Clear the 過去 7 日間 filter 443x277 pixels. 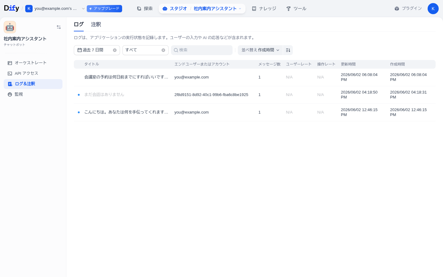pyautogui.click(x=115, y=50)
